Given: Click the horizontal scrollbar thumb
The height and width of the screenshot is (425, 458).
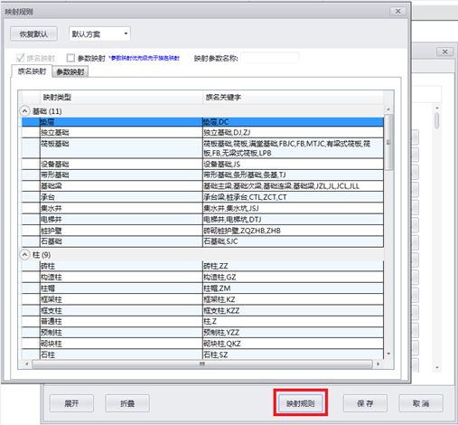Looking at the screenshot, I should point(202,364).
